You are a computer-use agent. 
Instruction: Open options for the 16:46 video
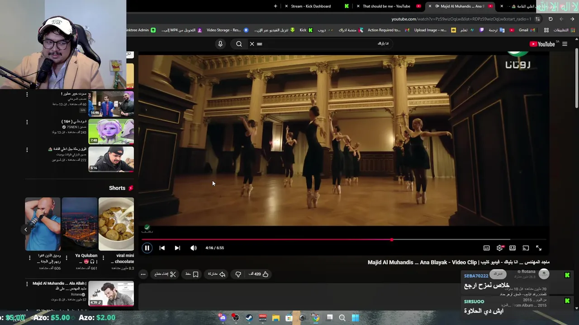27,94
